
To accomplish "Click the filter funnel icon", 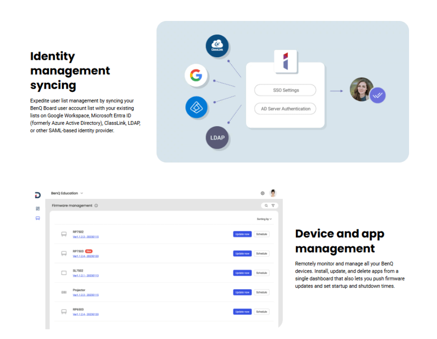I will click(273, 205).
